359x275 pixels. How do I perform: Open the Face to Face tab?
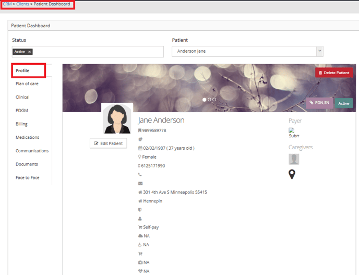[x=28, y=178]
